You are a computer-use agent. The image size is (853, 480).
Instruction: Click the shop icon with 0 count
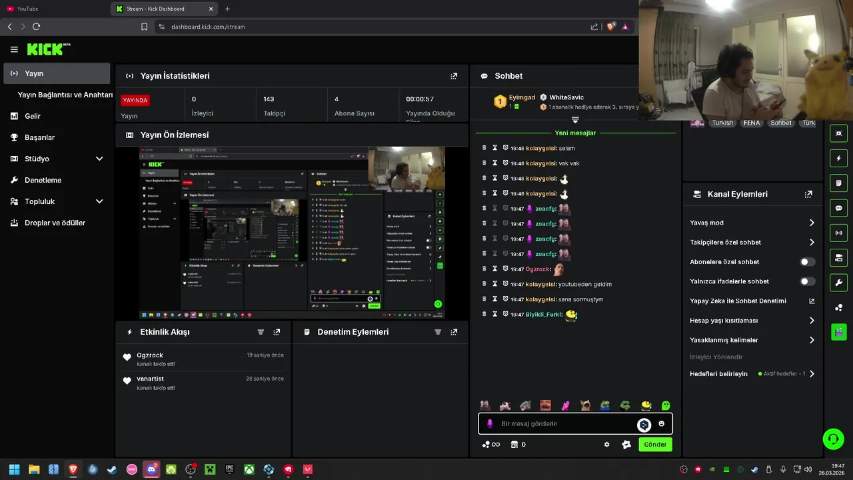518,445
